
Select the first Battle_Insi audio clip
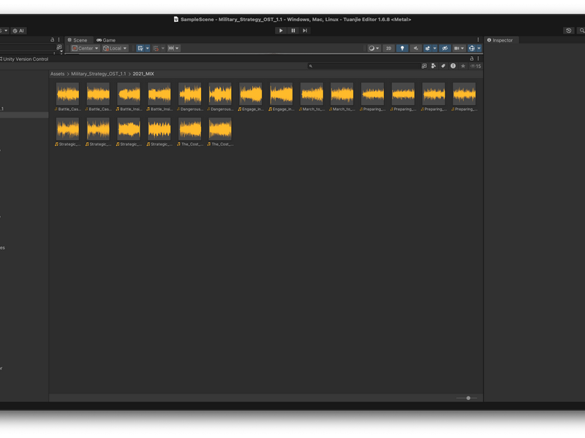[x=129, y=97]
